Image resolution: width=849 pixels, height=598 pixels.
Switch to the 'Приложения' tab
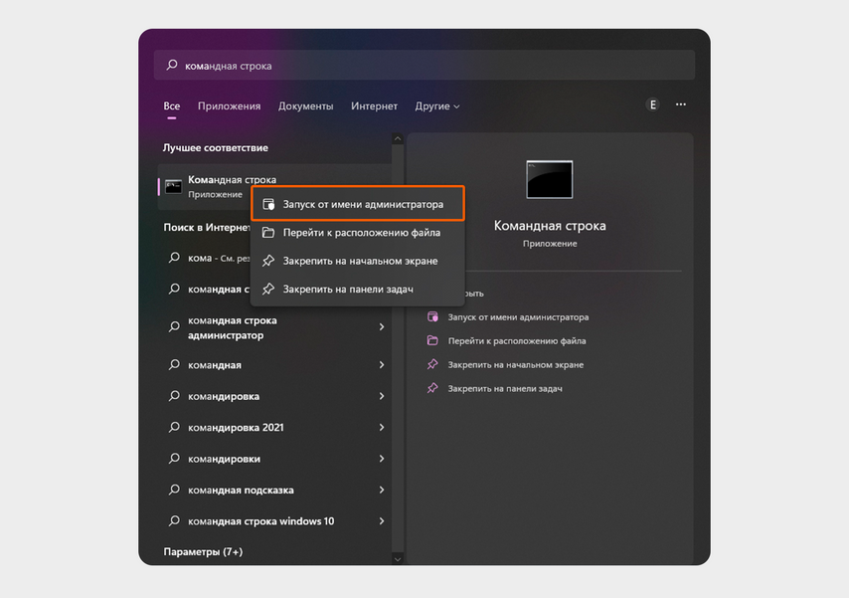pyautogui.click(x=229, y=106)
